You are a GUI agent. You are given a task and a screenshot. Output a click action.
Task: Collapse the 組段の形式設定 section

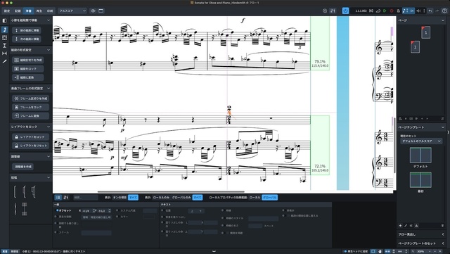(49, 50)
